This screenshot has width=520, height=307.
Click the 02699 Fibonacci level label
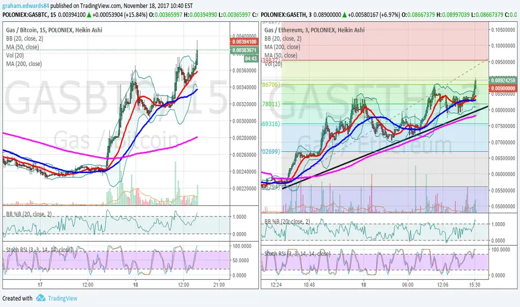point(271,152)
